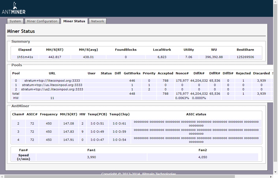
Task: Click the horizontal scrollbar right arrow
Action: pyautogui.click(x=271, y=176)
